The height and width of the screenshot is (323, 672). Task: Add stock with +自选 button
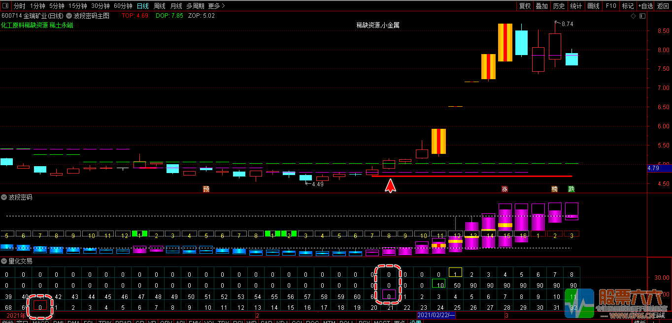645,6
